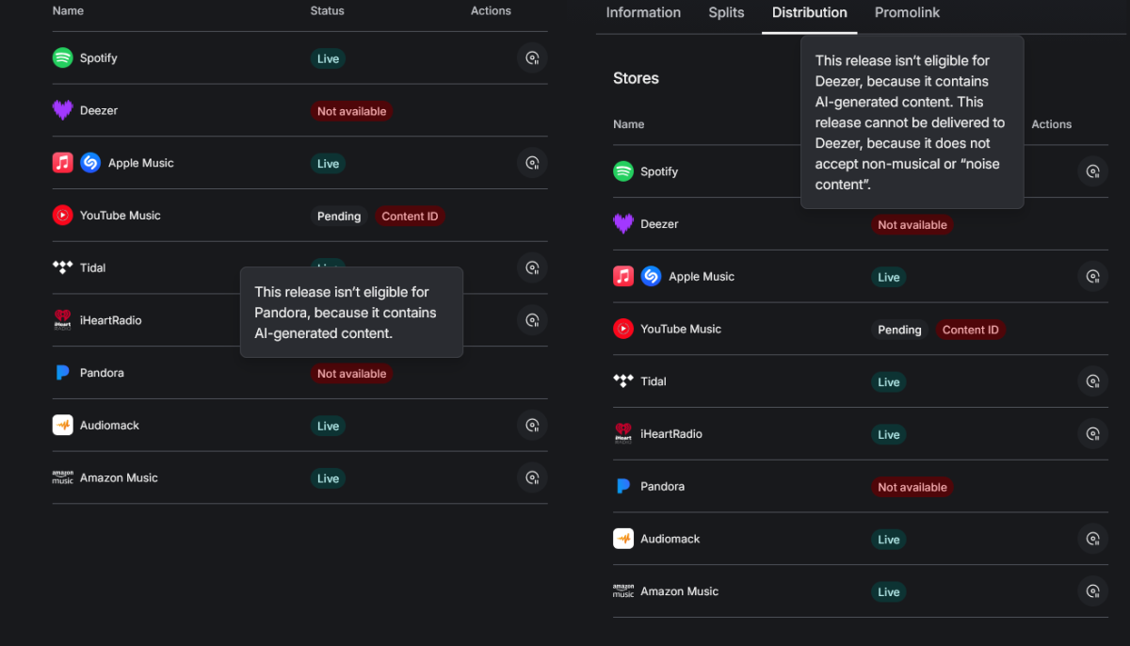This screenshot has height=646, width=1130.
Task: Select the Tidal name in left panel
Action: [x=93, y=268]
